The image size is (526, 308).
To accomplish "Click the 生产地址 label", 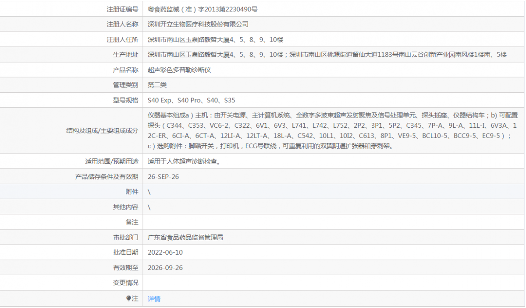I will [x=125, y=55].
